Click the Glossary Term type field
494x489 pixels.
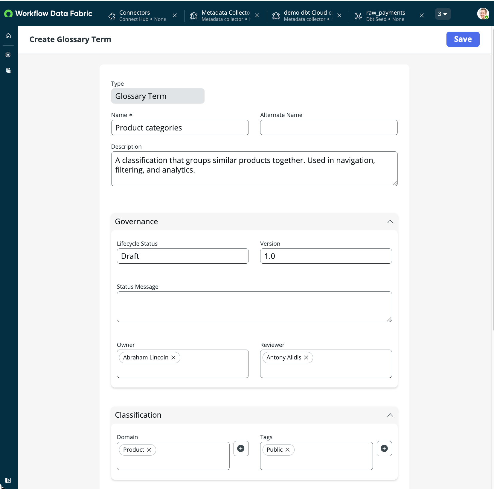158,96
